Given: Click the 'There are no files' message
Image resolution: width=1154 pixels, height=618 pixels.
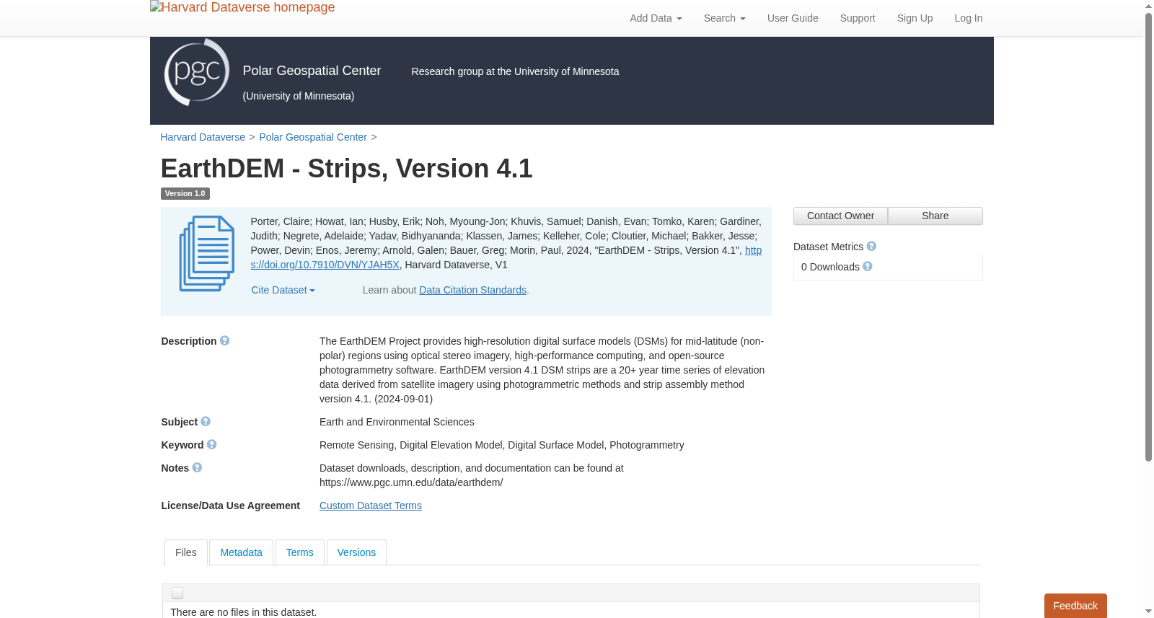Looking at the screenshot, I should [x=244, y=612].
